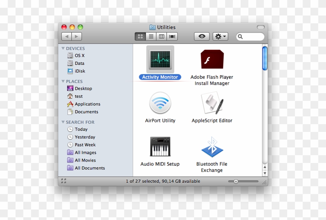Open the OS X drive in sidebar
The width and height of the screenshot is (326, 220).
pos(76,55)
